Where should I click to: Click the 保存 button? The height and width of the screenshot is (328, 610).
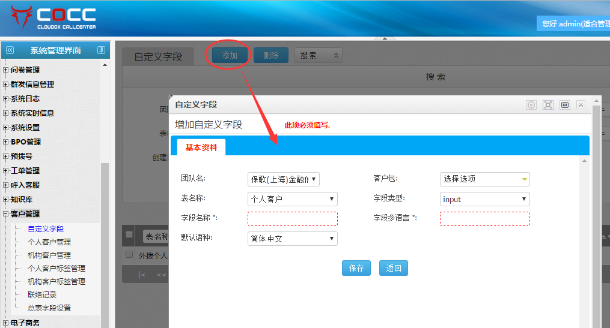[356, 268]
